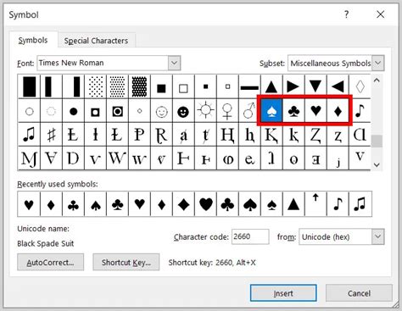The height and width of the screenshot is (311, 402).
Task: Select the black club suit symbol in the grid
Action: click(x=293, y=110)
